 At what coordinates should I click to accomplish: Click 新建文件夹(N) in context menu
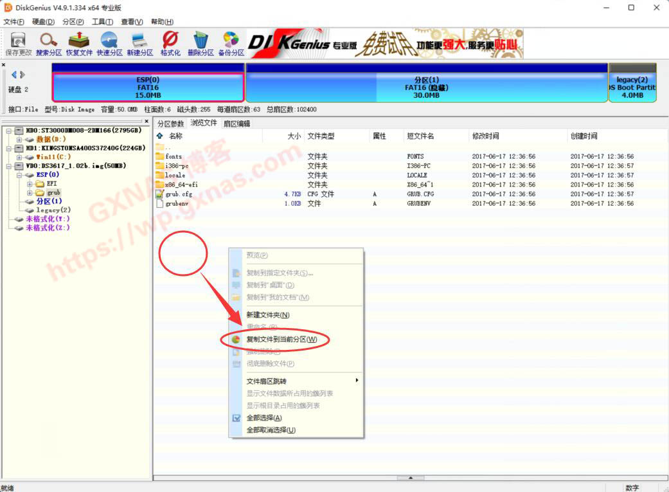pos(267,315)
